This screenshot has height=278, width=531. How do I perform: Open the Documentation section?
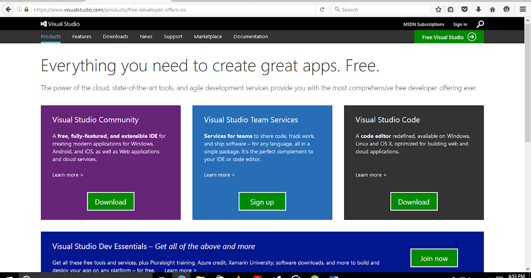click(x=250, y=37)
